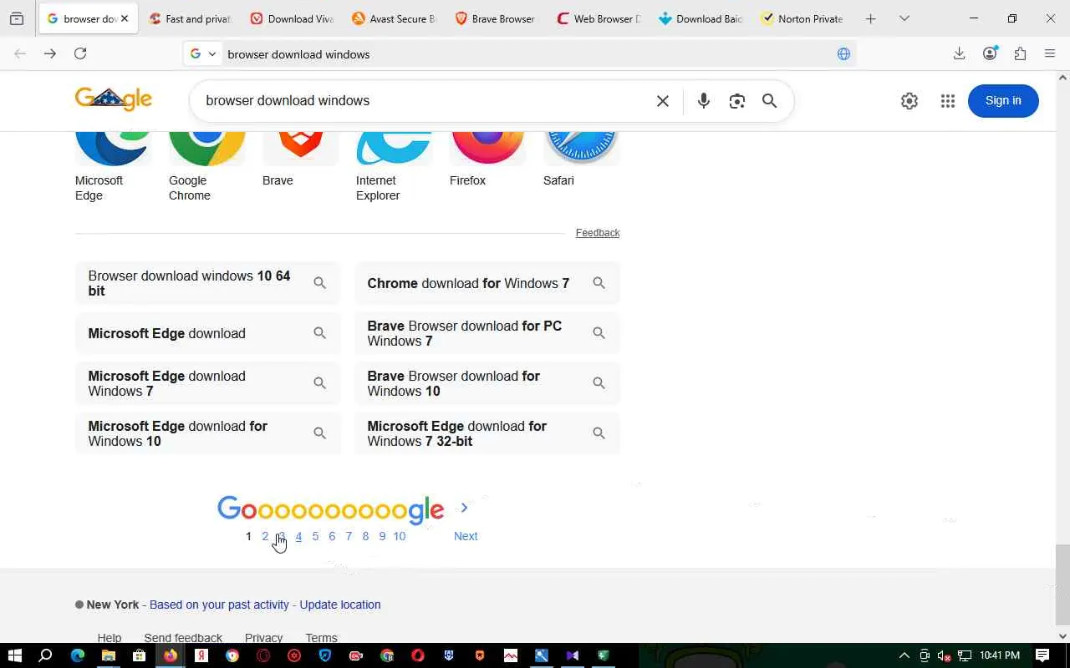The width and height of the screenshot is (1070, 668).
Task: Go to results page 4
Action: click(298, 536)
